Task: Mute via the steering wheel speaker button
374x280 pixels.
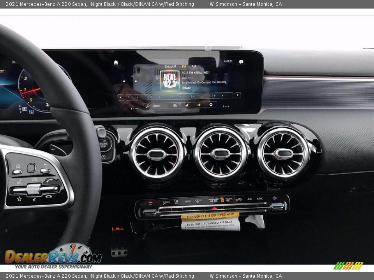Action: tap(34, 199)
